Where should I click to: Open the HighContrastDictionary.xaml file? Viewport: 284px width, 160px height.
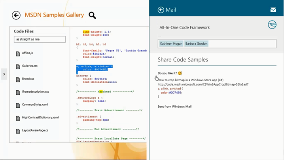click(x=40, y=117)
